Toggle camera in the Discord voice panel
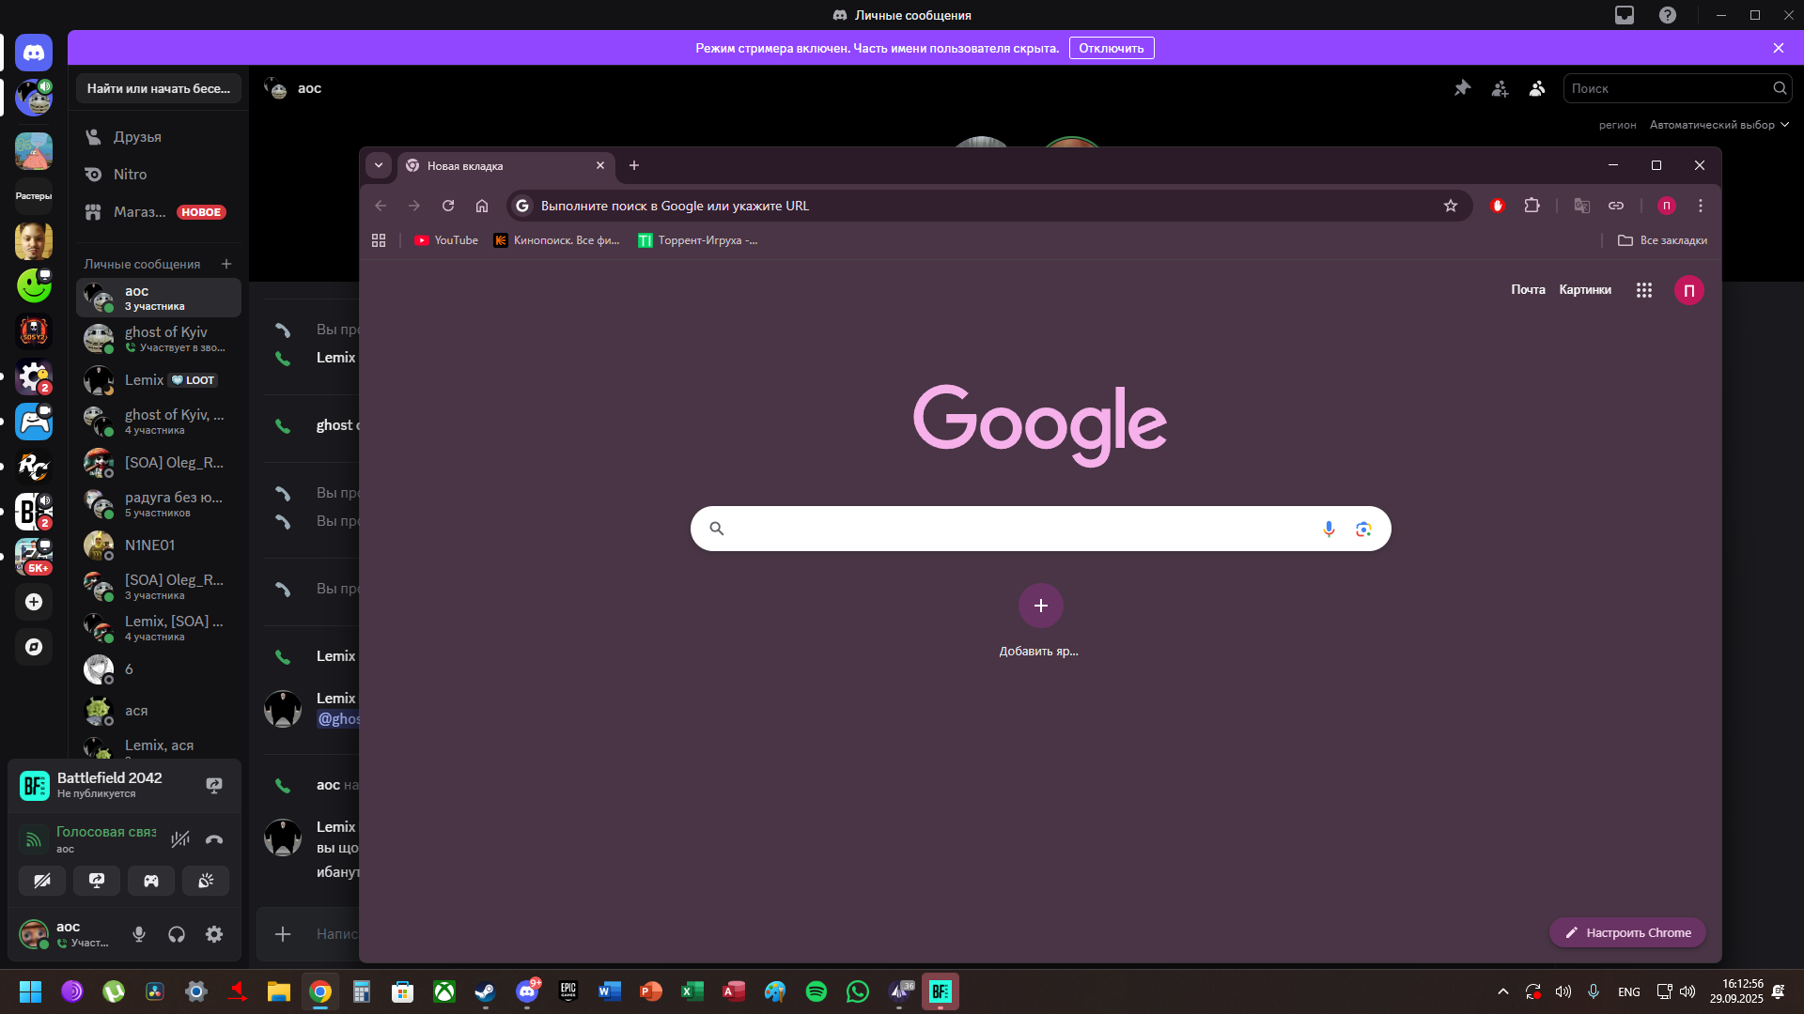The height and width of the screenshot is (1014, 1804). click(42, 881)
